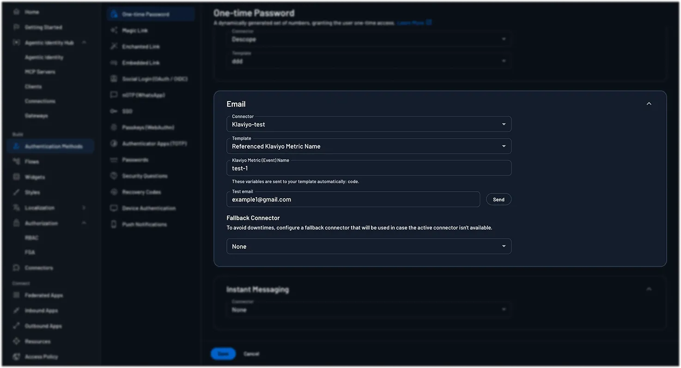Click the Save button
The image size is (681, 368).
223,354
